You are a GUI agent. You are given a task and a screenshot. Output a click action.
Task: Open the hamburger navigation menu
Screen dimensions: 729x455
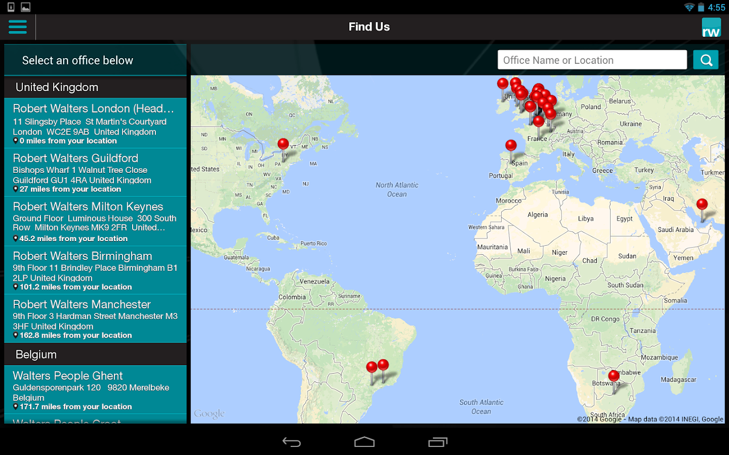click(18, 27)
